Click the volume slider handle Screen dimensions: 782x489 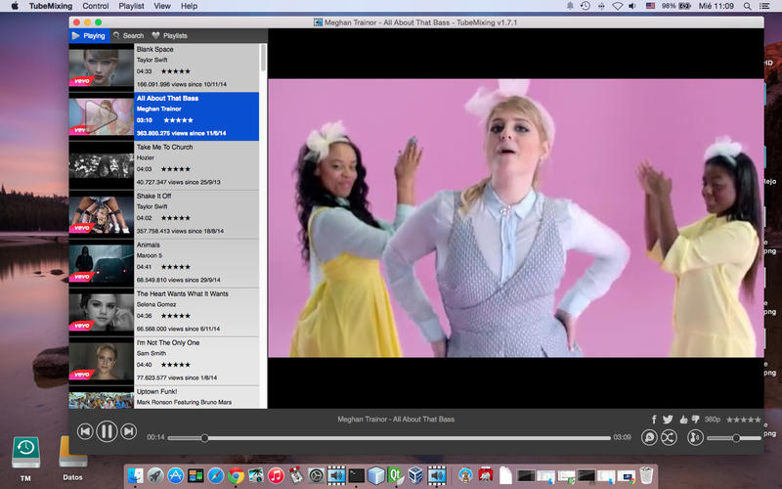click(x=734, y=438)
